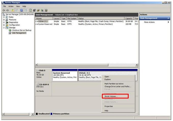Click the Disk 0 disk icon
Image resolution: width=173 pixels, height=121 pixels.
(38, 70)
